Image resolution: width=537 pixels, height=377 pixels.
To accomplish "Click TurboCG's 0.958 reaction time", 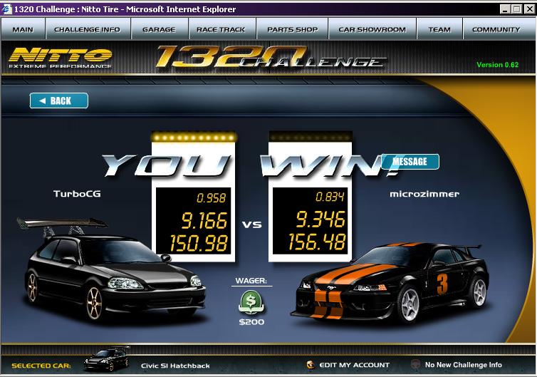I will point(212,198).
